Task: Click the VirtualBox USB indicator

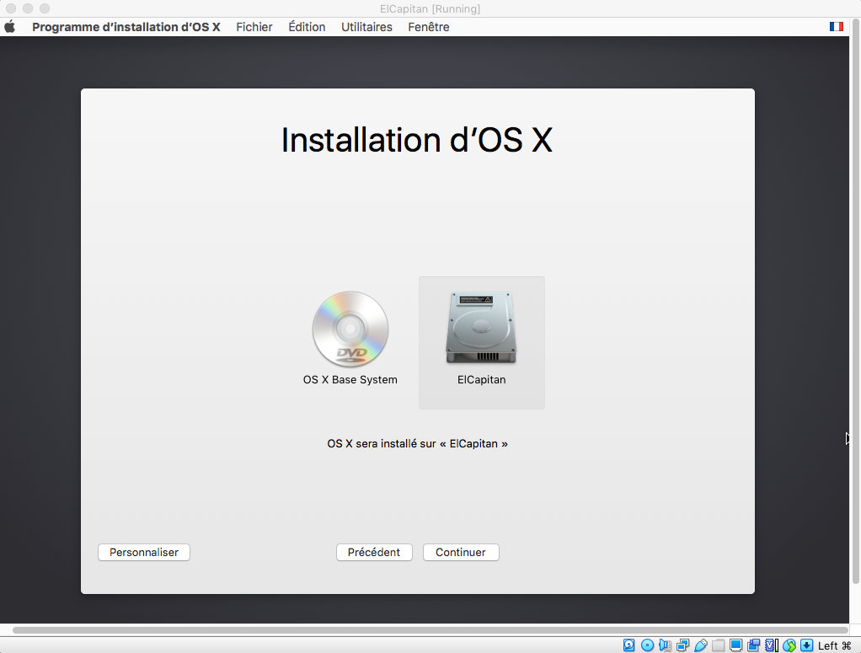Action: coord(701,645)
